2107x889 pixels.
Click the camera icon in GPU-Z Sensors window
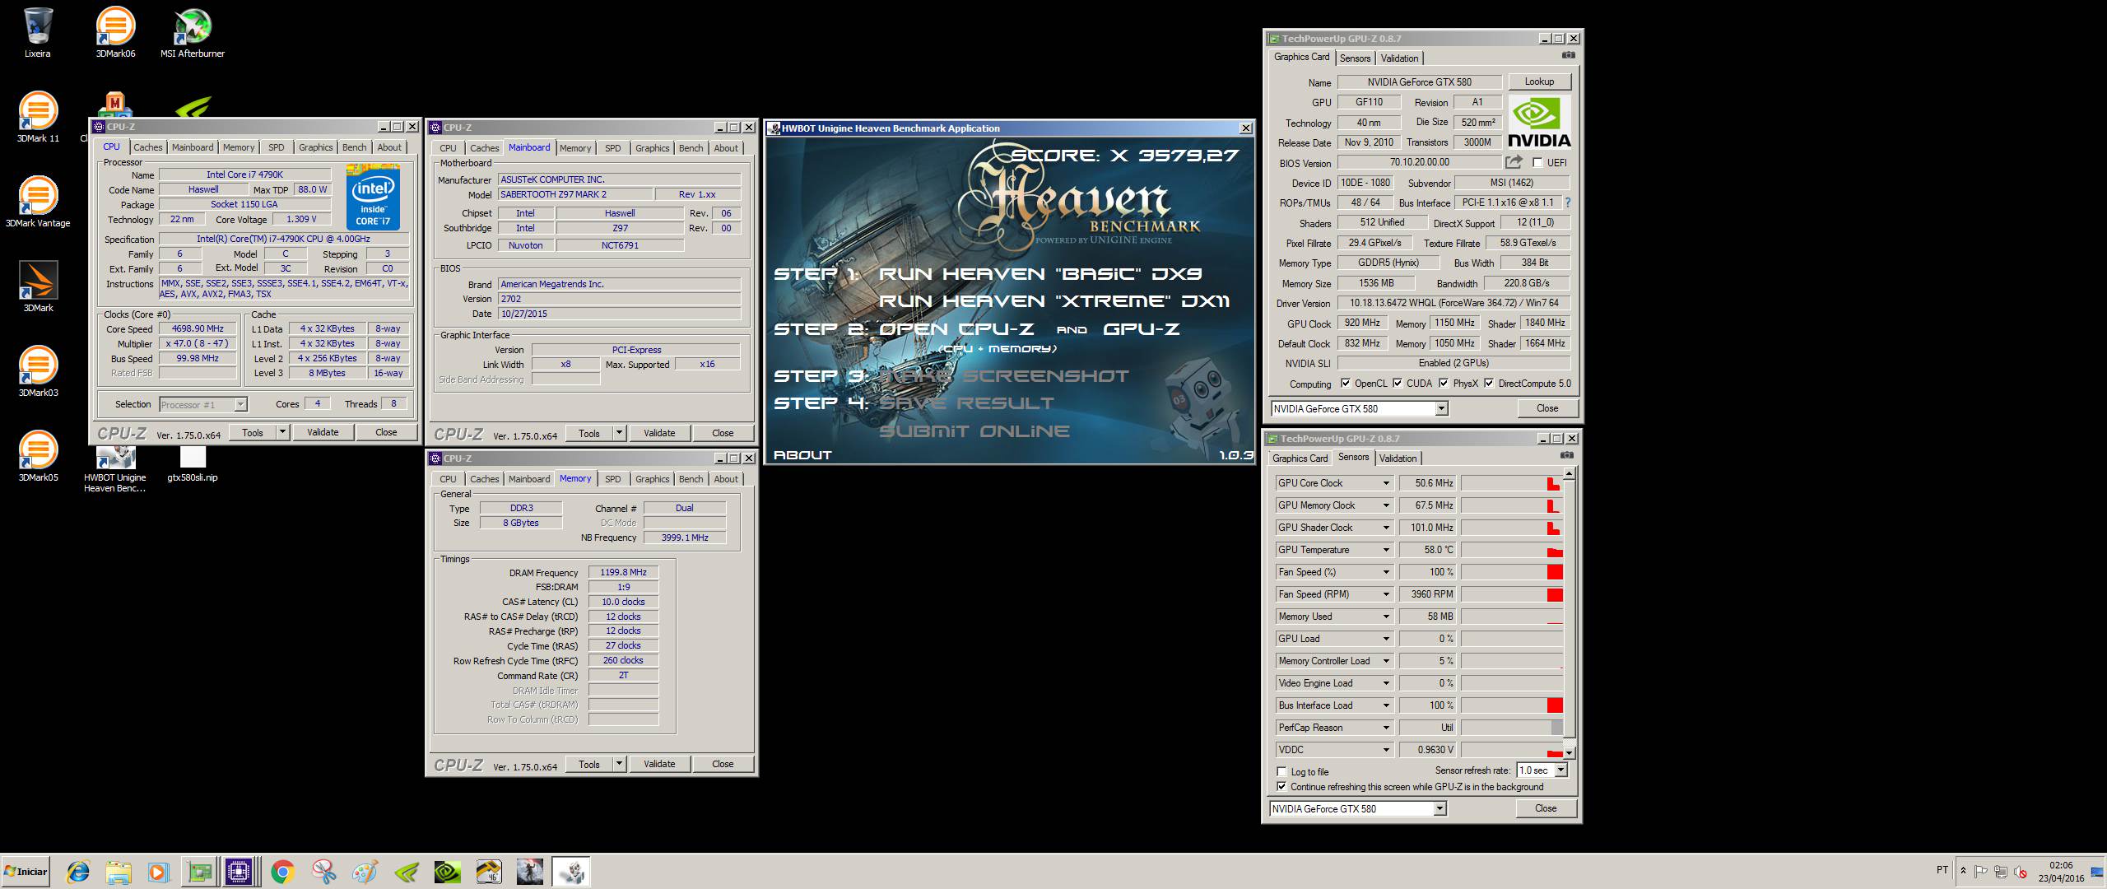coord(1566,455)
